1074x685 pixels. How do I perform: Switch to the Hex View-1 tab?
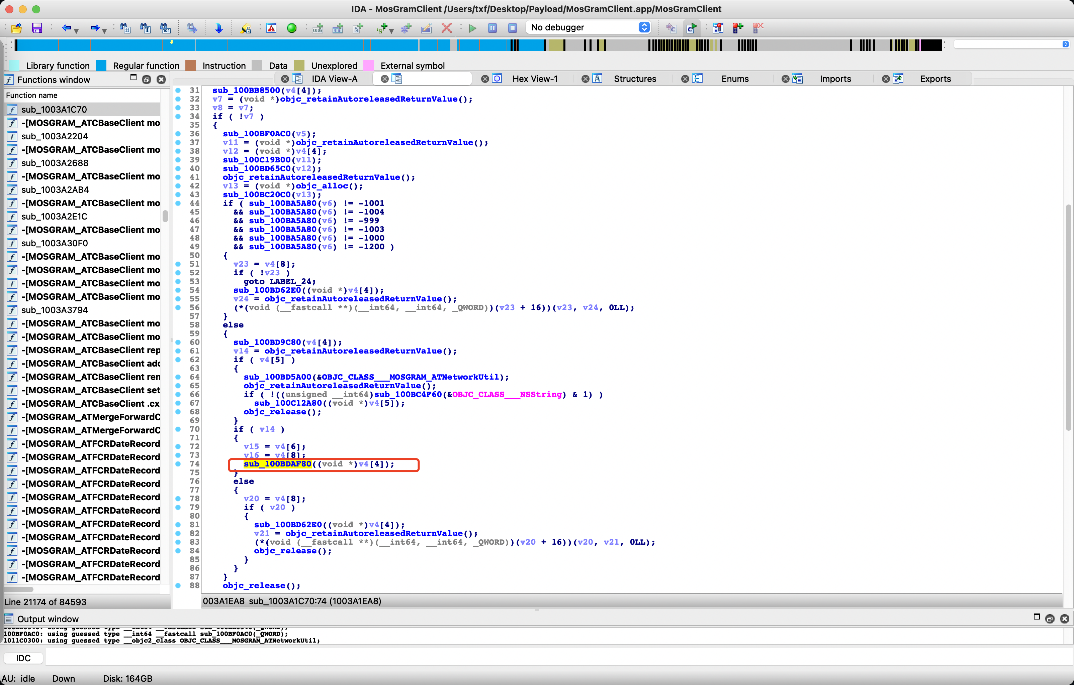click(x=535, y=79)
